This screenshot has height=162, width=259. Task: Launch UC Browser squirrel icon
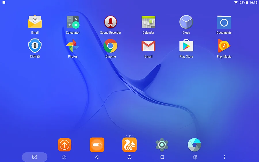pyautogui.click(x=129, y=145)
